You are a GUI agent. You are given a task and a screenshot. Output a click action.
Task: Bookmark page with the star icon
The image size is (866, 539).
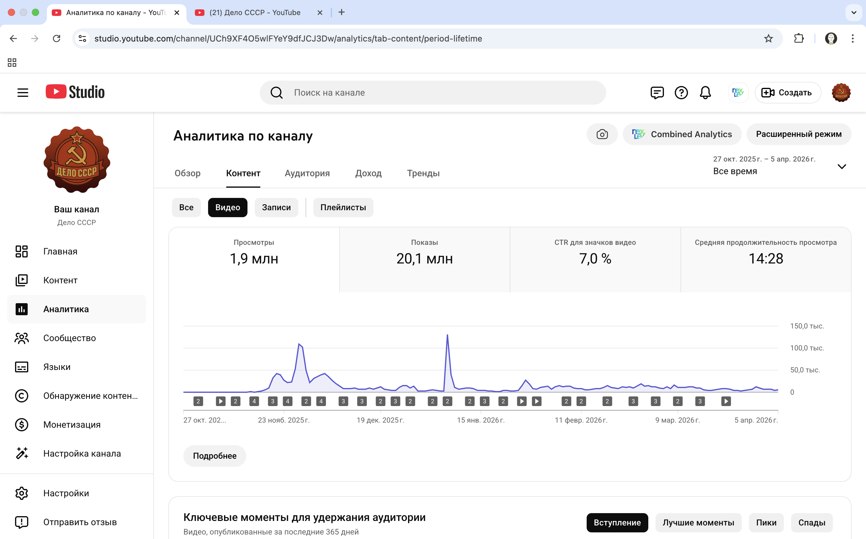768,38
